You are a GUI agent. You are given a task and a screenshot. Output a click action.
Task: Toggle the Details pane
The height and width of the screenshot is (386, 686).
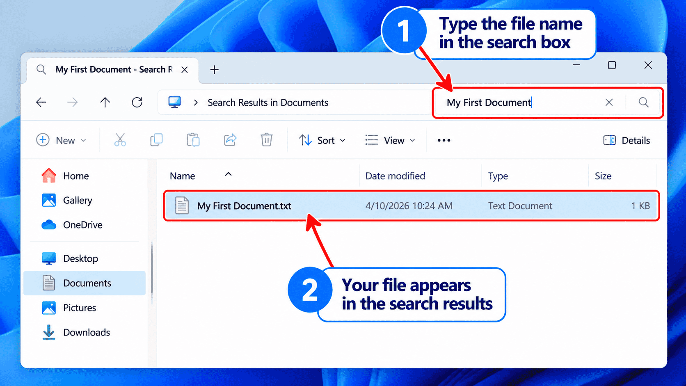click(627, 140)
